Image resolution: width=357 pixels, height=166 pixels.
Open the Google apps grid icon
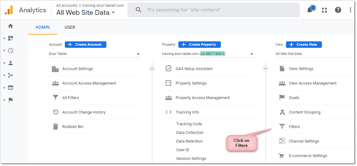pos(324,10)
